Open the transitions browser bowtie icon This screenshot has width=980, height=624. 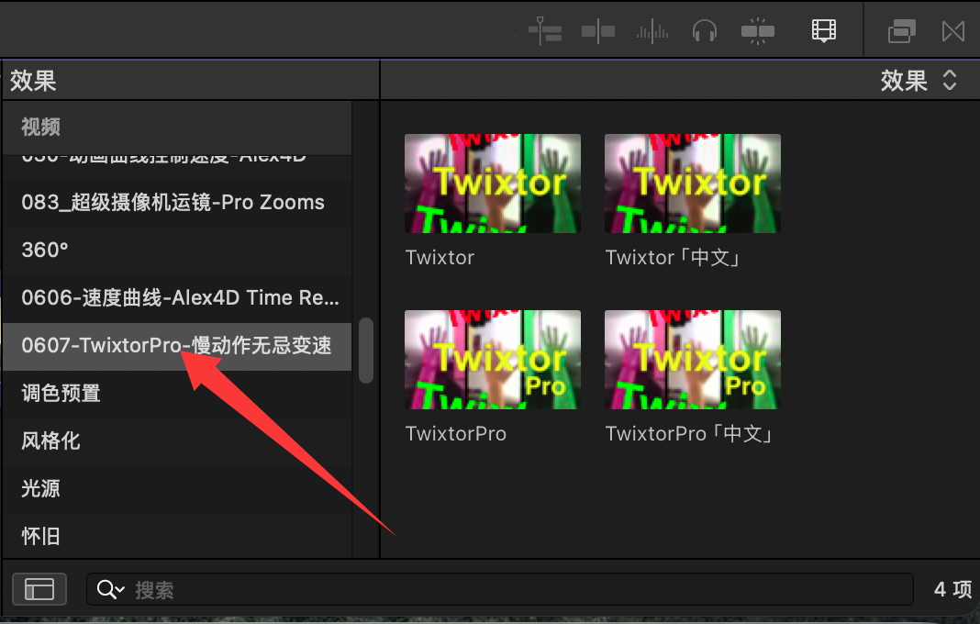click(x=953, y=31)
